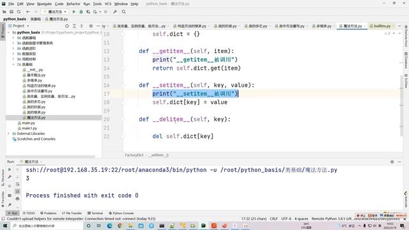
Task: Toggle the pin tab icon in Run panel
Action: pos(10,205)
